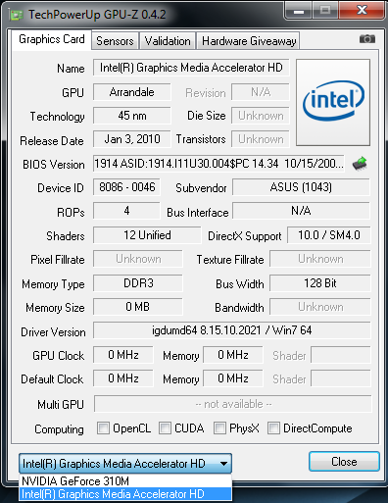Viewport: 388px width, 503px height.
Task: Click the Default Clock value 0 MHz
Action: tap(123, 378)
